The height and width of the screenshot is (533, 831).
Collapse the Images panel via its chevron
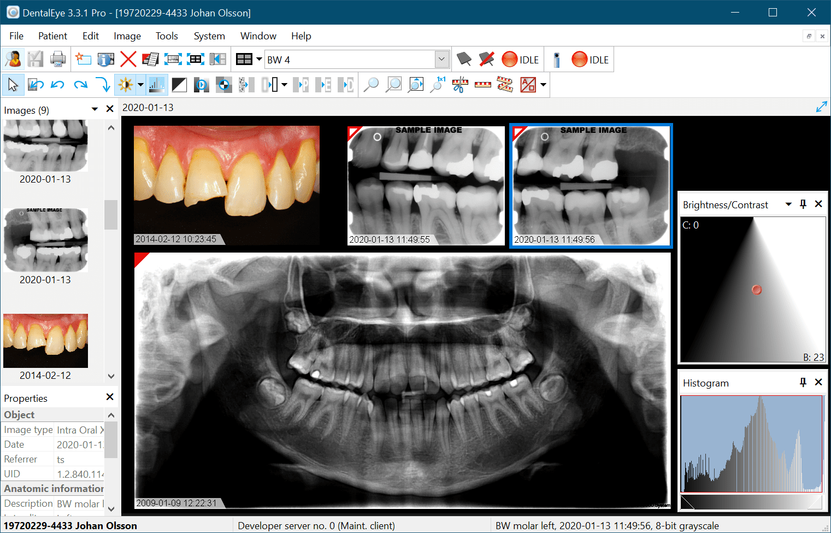tap(94, 109)
